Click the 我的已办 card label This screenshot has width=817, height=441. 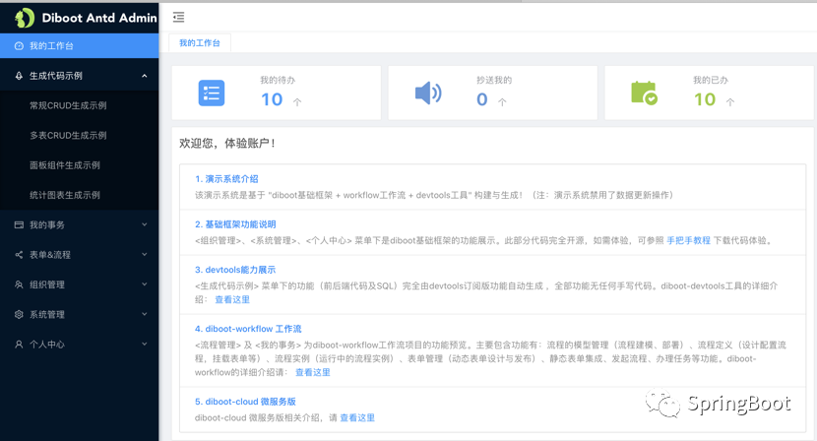[710, 80]
